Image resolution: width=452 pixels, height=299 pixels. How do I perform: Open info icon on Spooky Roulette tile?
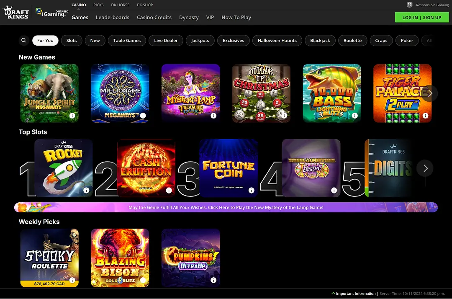coord(73,280)
